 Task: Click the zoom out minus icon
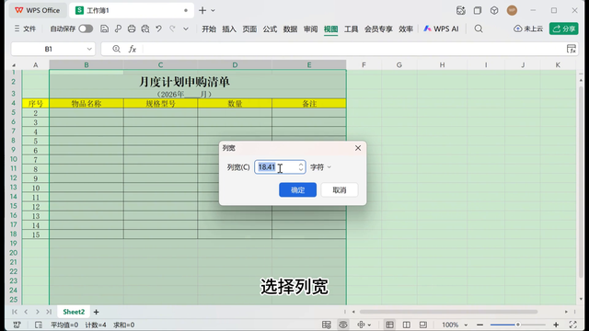pos(479,325)
